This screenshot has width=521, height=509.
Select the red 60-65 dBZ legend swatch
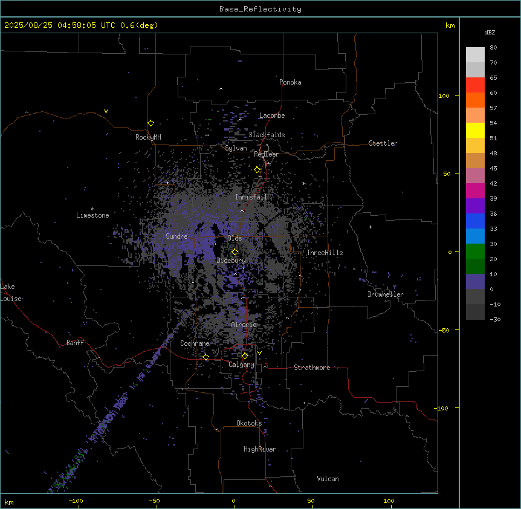coord(475,85)
